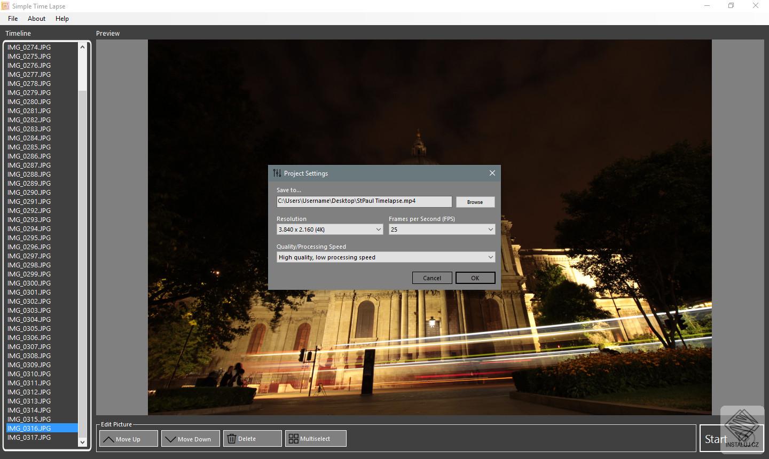Image resolution: width=769 pixels, height=459 pixels.
Task: Open the Frames per Second dropdown
Action: point(442,230)
